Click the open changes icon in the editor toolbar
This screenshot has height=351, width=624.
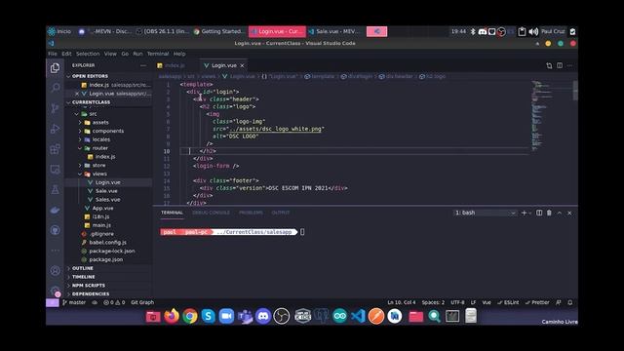point(549,65)
